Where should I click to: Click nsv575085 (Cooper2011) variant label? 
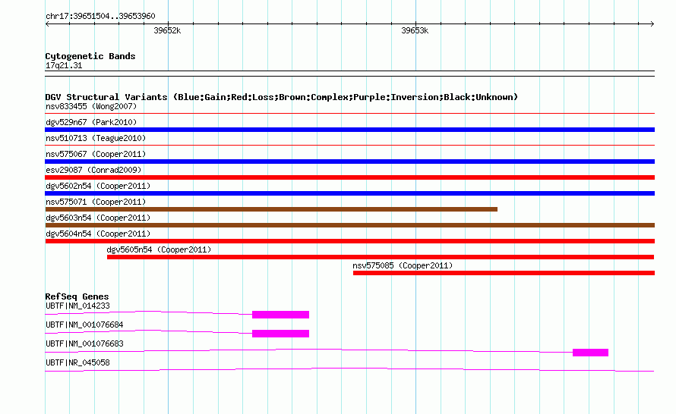403,265
